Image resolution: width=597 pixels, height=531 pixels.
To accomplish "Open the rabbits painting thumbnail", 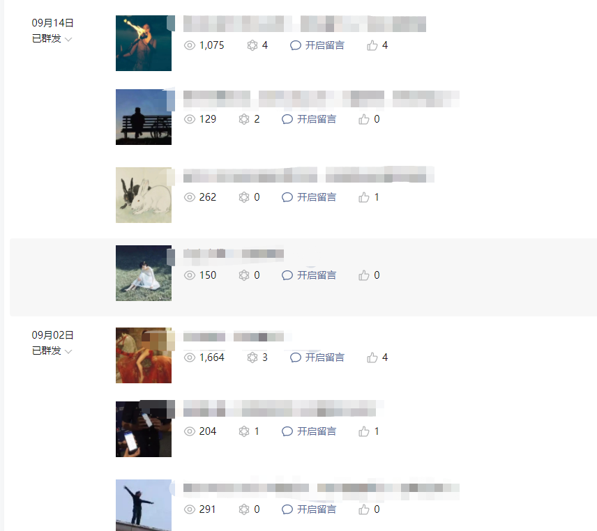I will (144, 195).
